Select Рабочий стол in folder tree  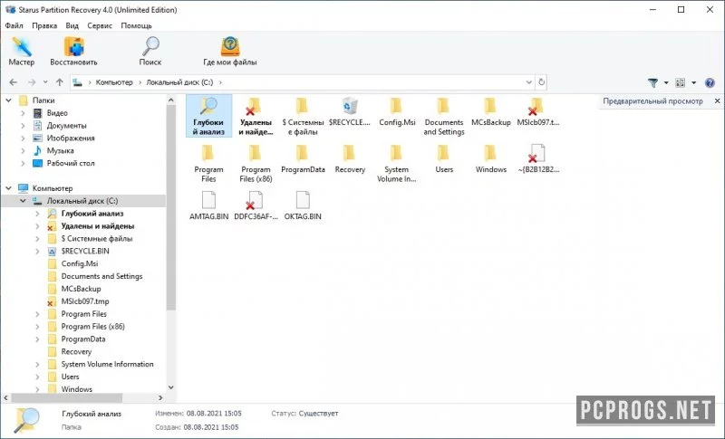coord(71,163)
